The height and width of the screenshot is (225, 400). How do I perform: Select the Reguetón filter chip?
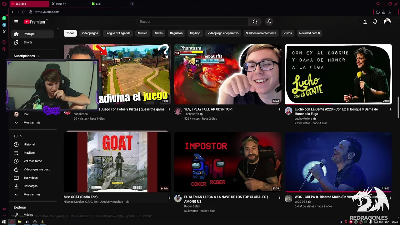[176, 33]
